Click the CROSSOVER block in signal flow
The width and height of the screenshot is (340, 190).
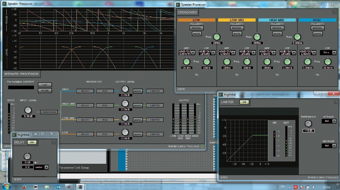[x=49, y=112]
